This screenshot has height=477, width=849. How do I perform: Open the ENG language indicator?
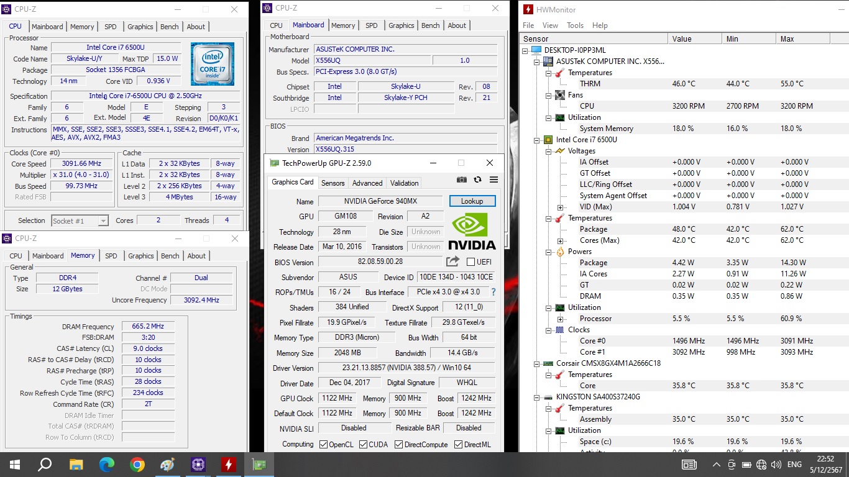[794, 465]
